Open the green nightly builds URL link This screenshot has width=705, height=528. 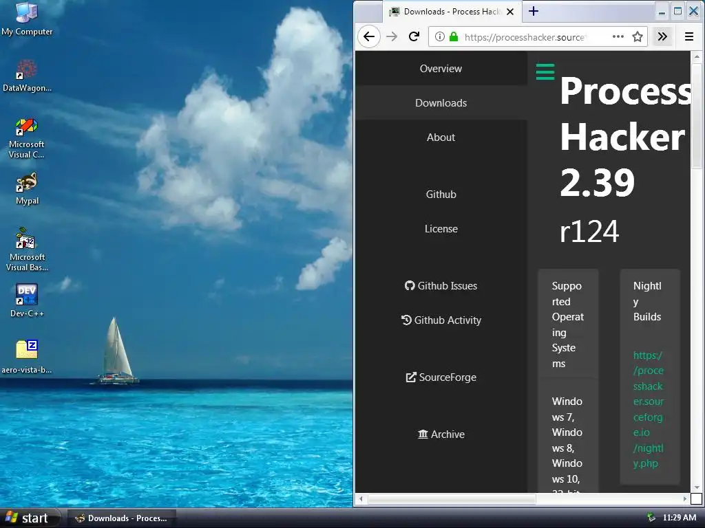tap(648, 409)
